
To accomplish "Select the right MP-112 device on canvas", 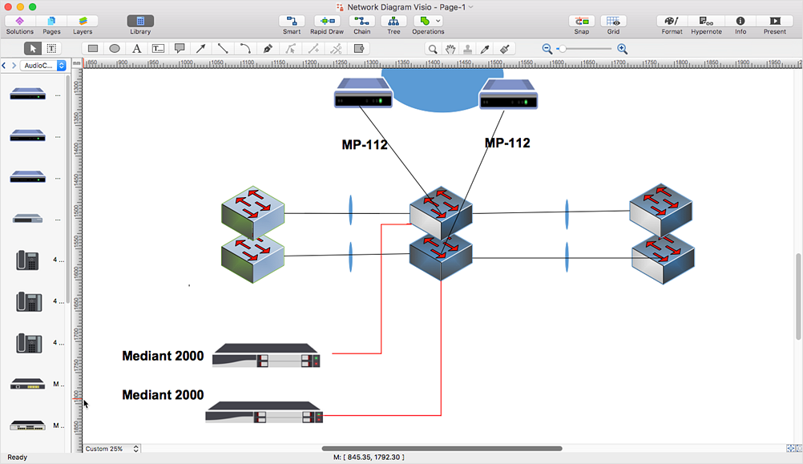I will point(508,95).
